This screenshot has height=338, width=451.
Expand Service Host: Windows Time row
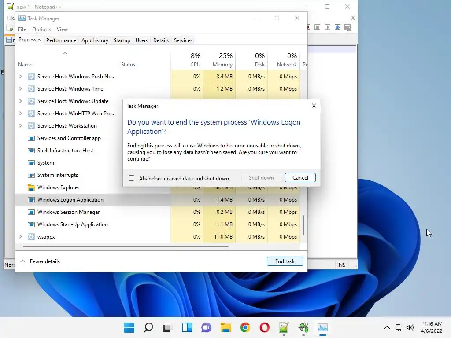coord(20,89)
